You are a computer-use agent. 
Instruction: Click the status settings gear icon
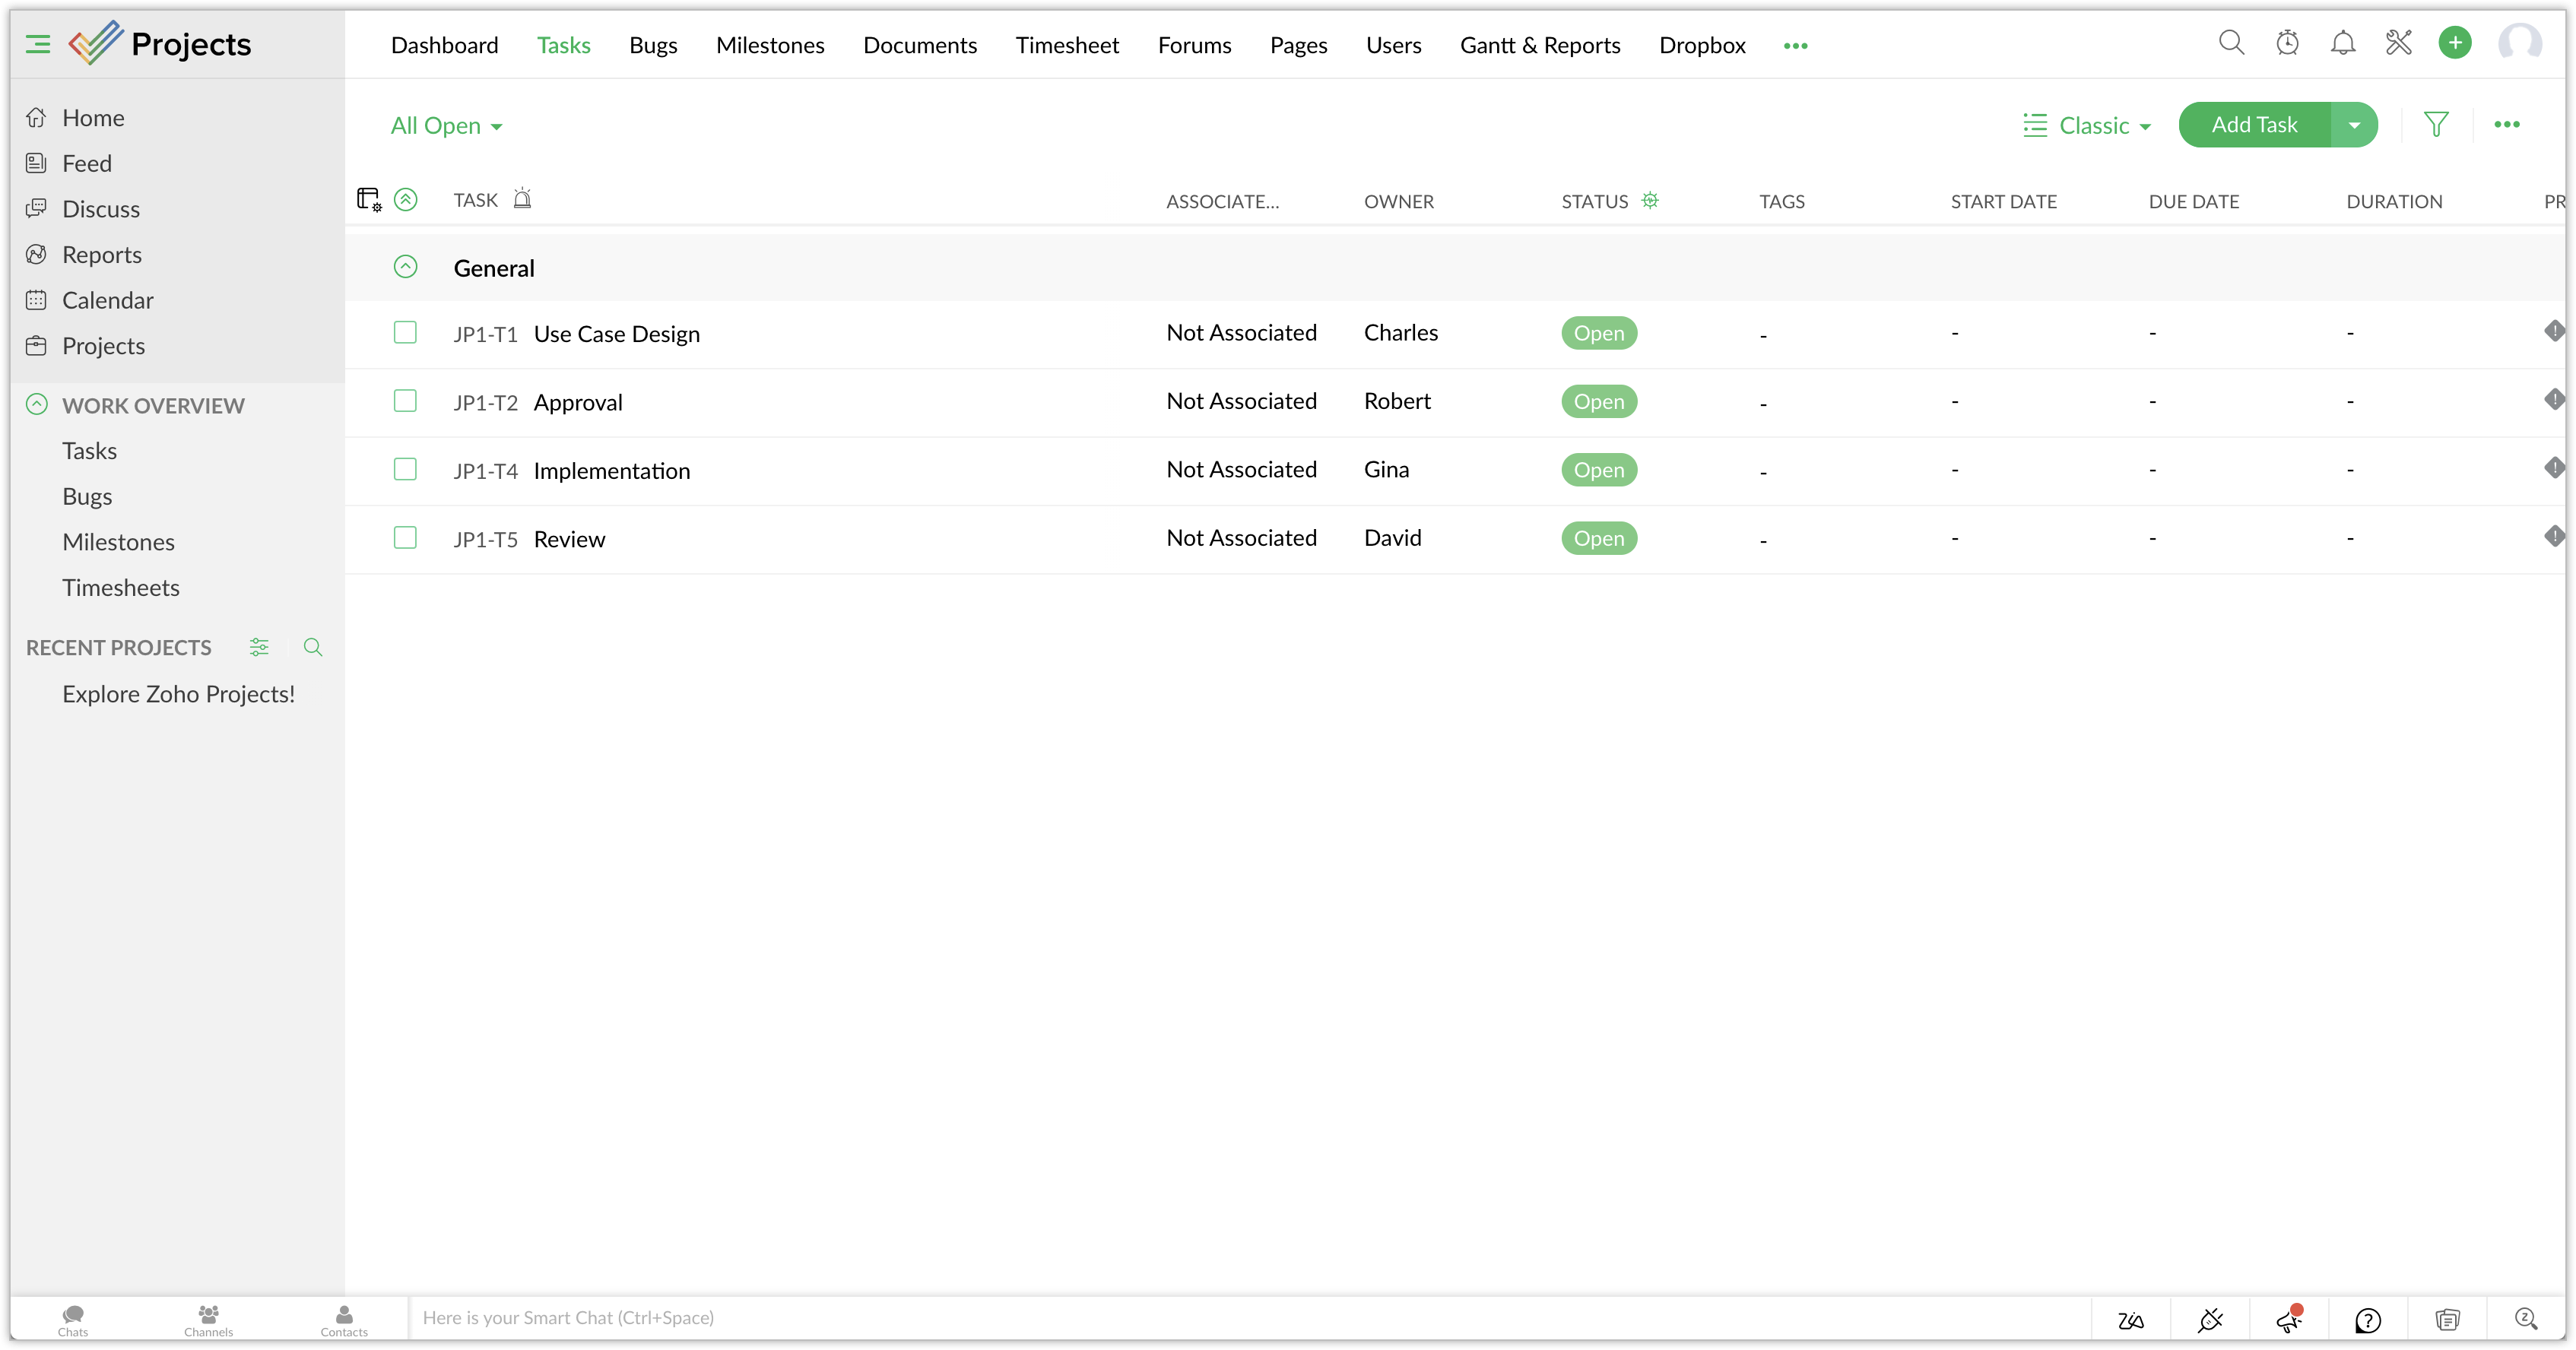[1650, 201]
